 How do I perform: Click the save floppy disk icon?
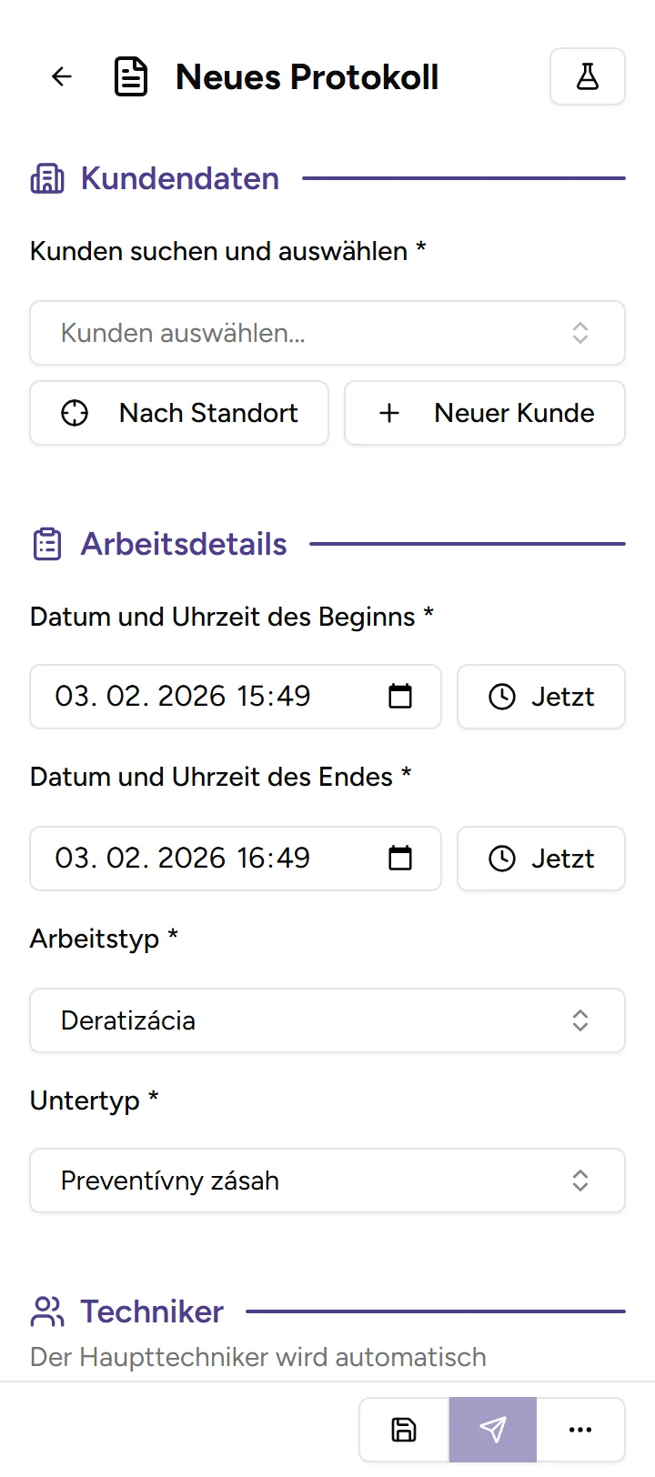tap(402, 1429)
